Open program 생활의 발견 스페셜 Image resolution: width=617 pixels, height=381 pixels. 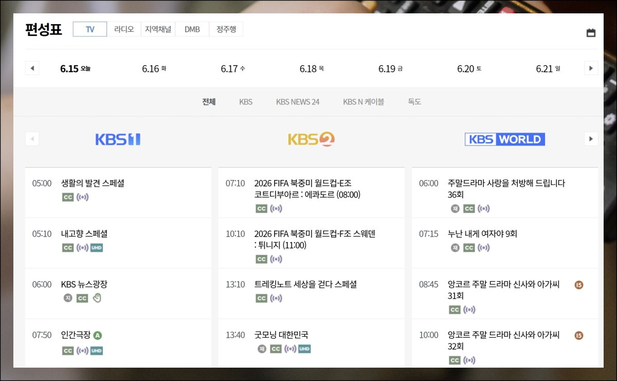93,183
